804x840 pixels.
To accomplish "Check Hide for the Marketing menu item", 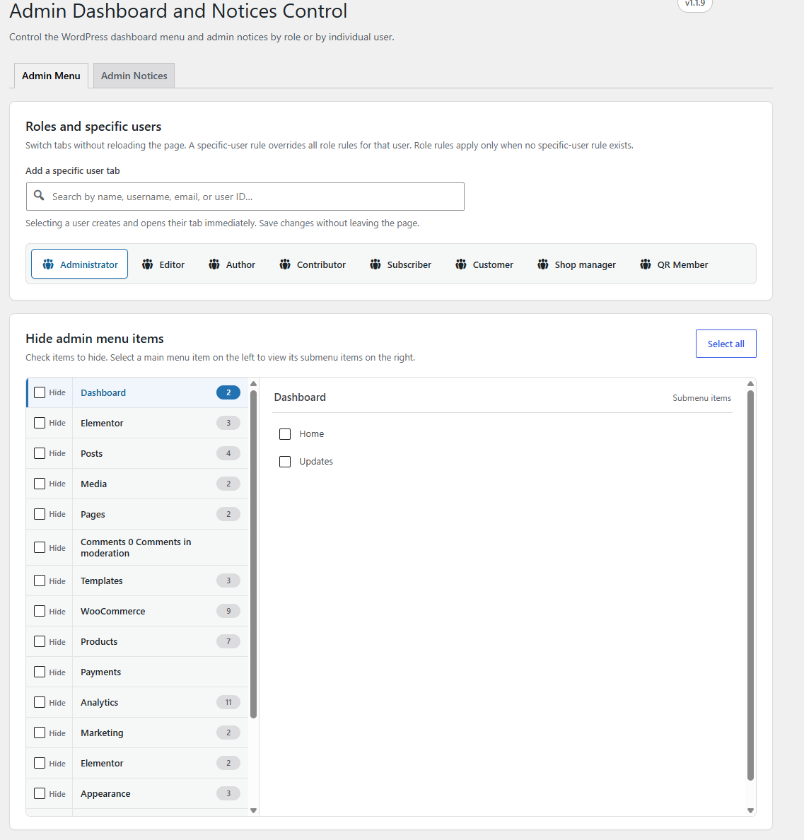I will point(40,733).
